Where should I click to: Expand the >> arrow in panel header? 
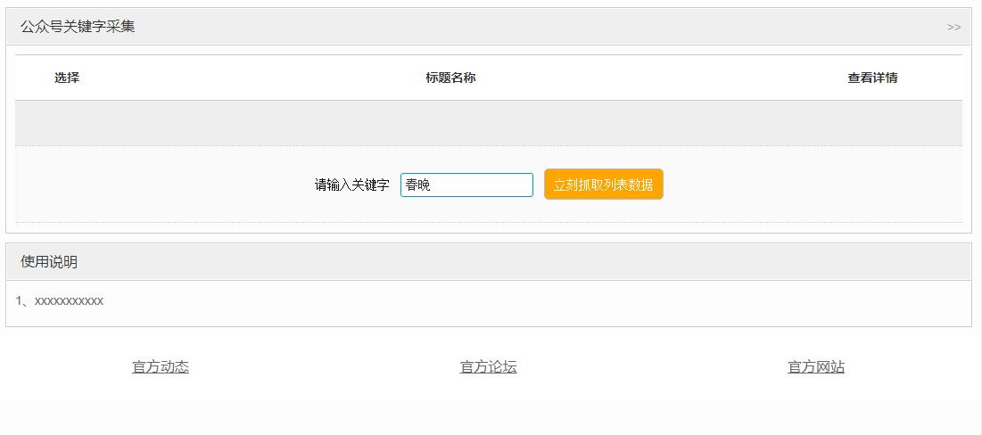[x=953, y=27]
